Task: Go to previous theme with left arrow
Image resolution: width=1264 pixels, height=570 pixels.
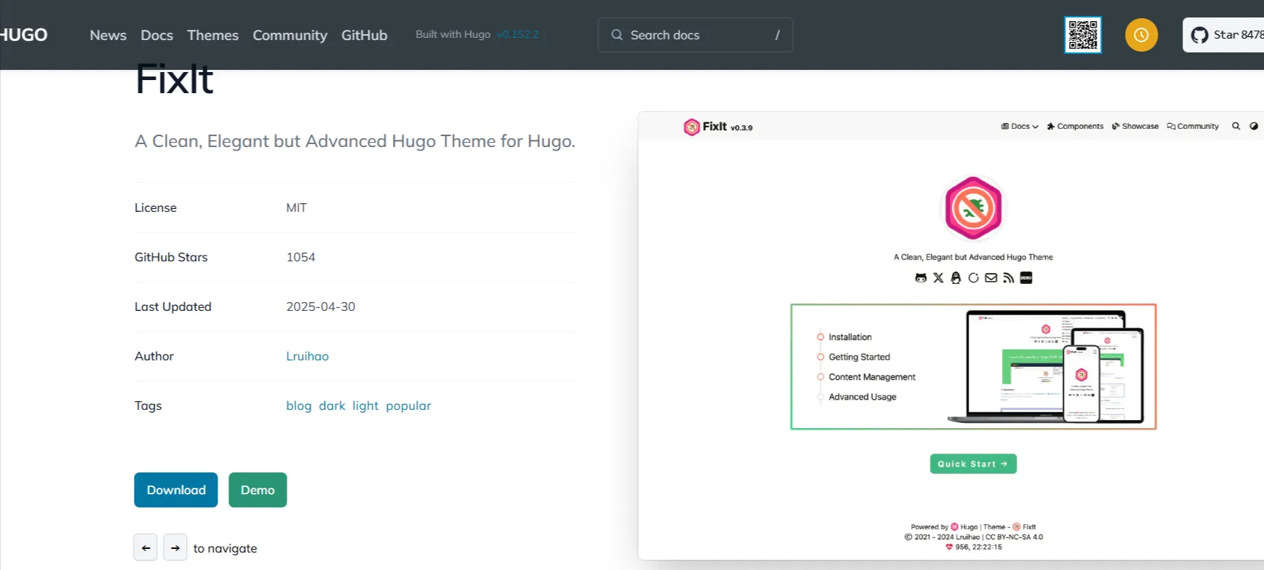Action: pyautogui.click(x=146, y=547)
